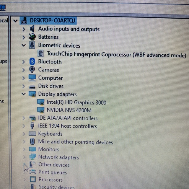Click the IEEE 1394 host controllers icon
Screen dimensions: 189x189
[x=32, y=126]
